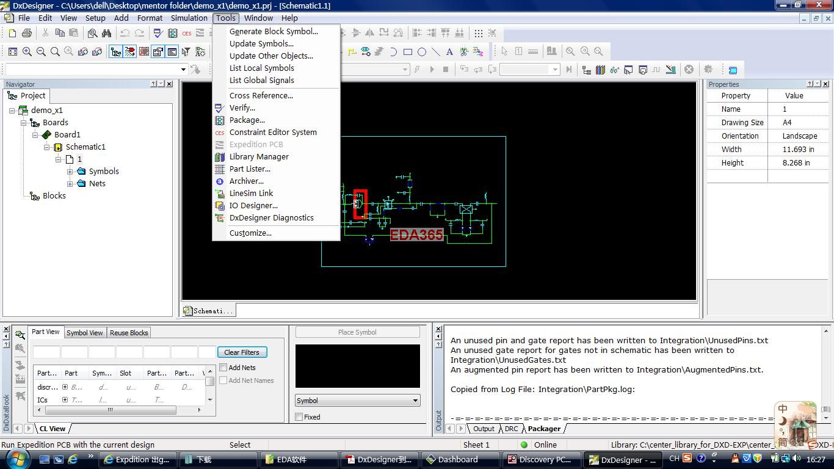The height and width of the screenshot is (469, 834).
Task: Select the Arc drawing tool
Action: coord(394,52)
